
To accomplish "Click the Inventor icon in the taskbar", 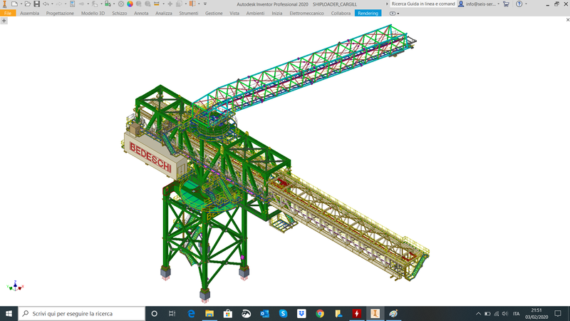I will (375, 314).
